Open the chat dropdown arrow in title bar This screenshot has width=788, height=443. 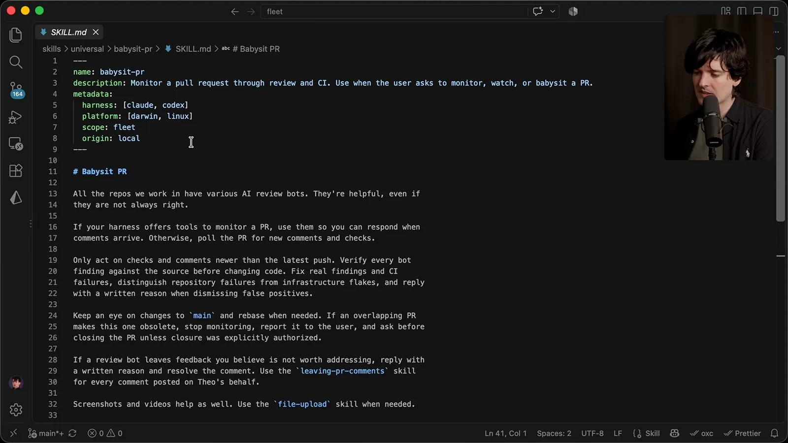(553, 11)
